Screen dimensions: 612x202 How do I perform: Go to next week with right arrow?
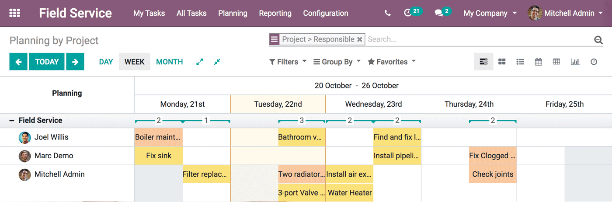[75, 62]
